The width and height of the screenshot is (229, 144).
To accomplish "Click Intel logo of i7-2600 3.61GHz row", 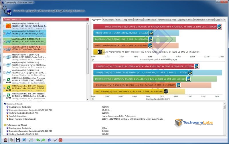I will pyautogui.click(x=9, y=57).
